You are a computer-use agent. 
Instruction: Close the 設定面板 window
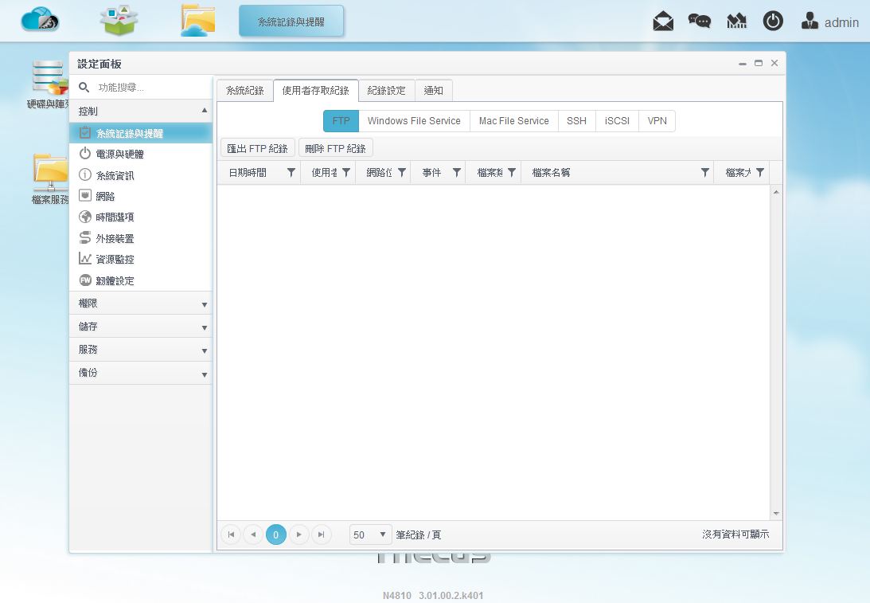pos(774,63)
